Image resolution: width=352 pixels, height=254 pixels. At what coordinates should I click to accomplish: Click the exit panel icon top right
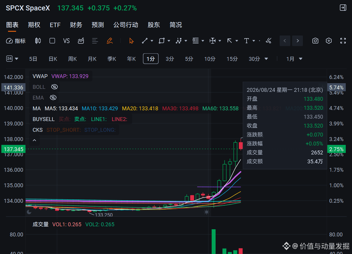(343, 8)
